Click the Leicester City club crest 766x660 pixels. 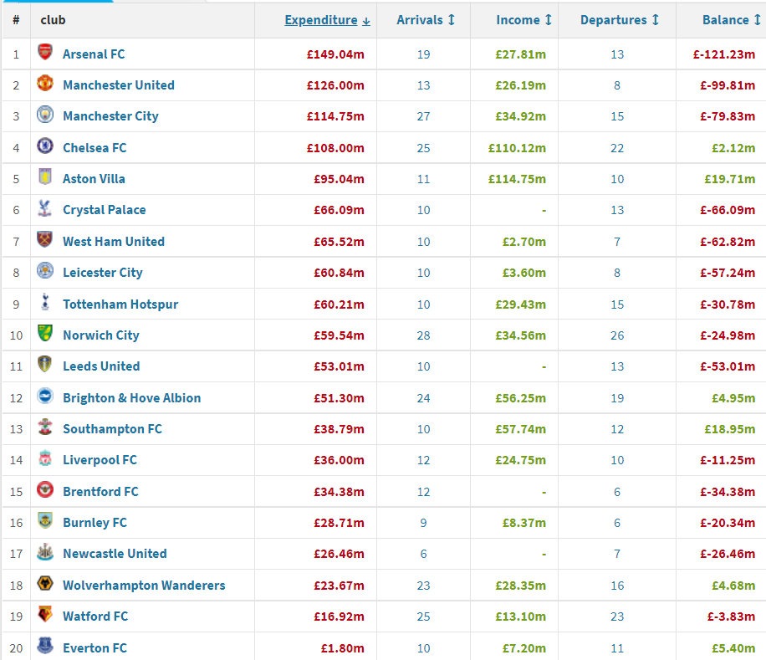tap(45, 271)
